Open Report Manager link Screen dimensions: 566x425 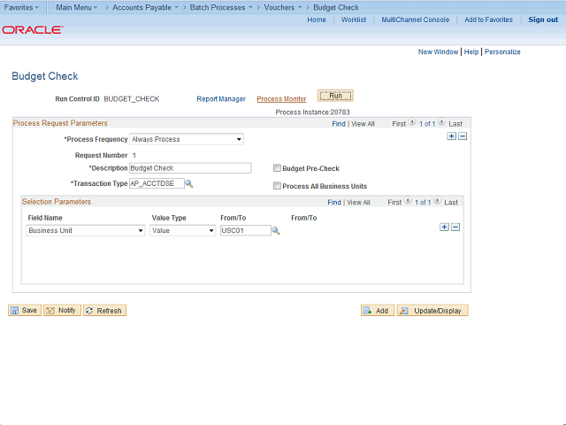(221, 99)
